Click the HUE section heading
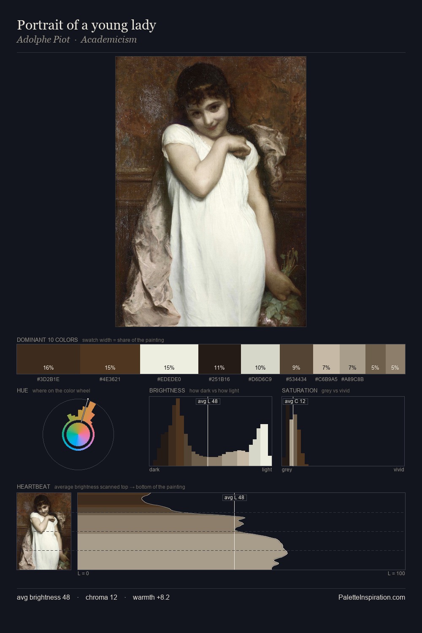The height and width of the screenshot is (633, 422). (x=22, y=390)
